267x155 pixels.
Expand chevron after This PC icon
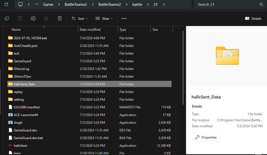click(29, 4)
